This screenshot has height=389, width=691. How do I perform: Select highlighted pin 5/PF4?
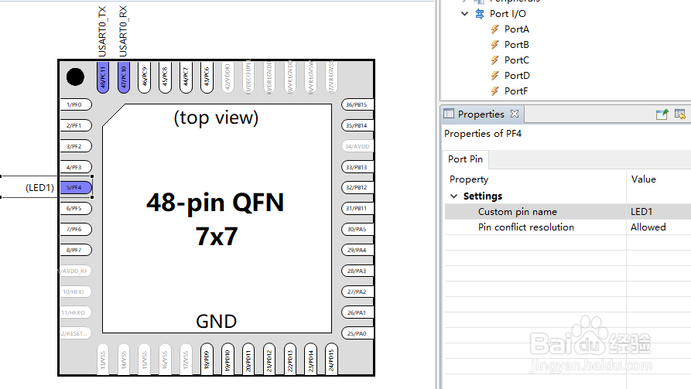click(x=76, y=188)
